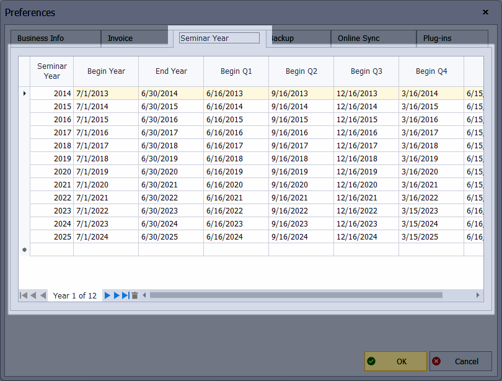Viewport: 502px width, 381px height.
Task: Select Begin Q4 cell 3/16/2016
Action: (431, 120)
